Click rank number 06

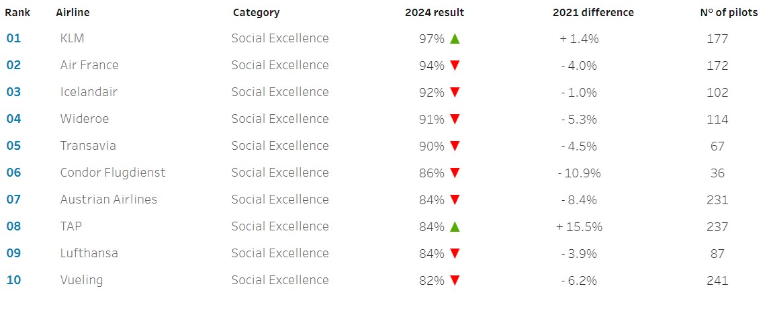coord(13,173)
